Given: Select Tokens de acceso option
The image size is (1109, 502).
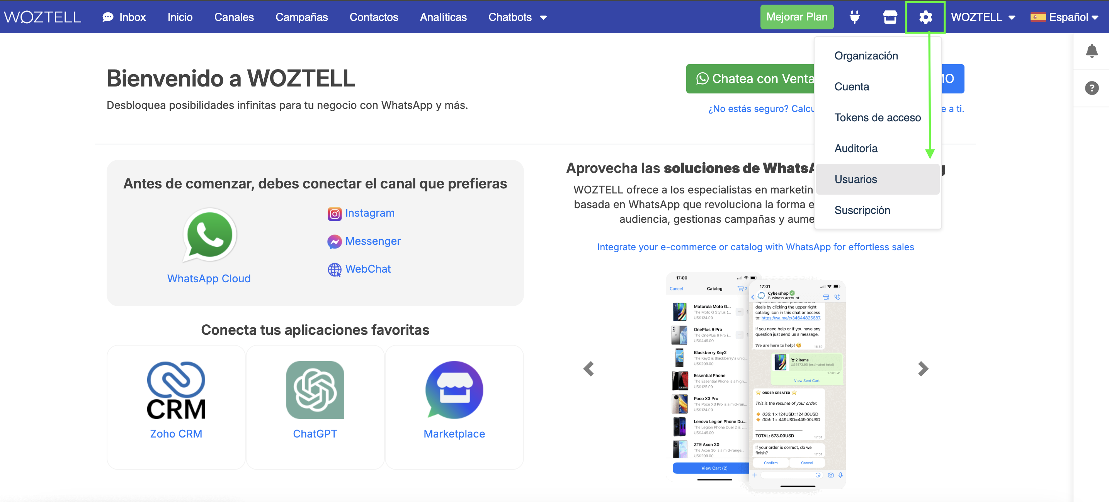Looking at the screenshot, I should click(x=878, y=118).
